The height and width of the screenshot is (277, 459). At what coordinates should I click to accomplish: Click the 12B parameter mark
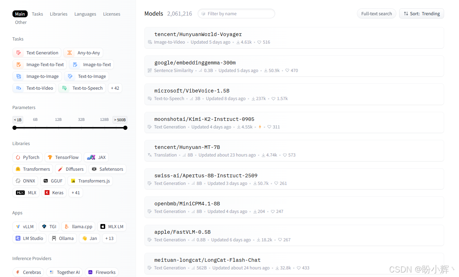[x=58, y=119]
